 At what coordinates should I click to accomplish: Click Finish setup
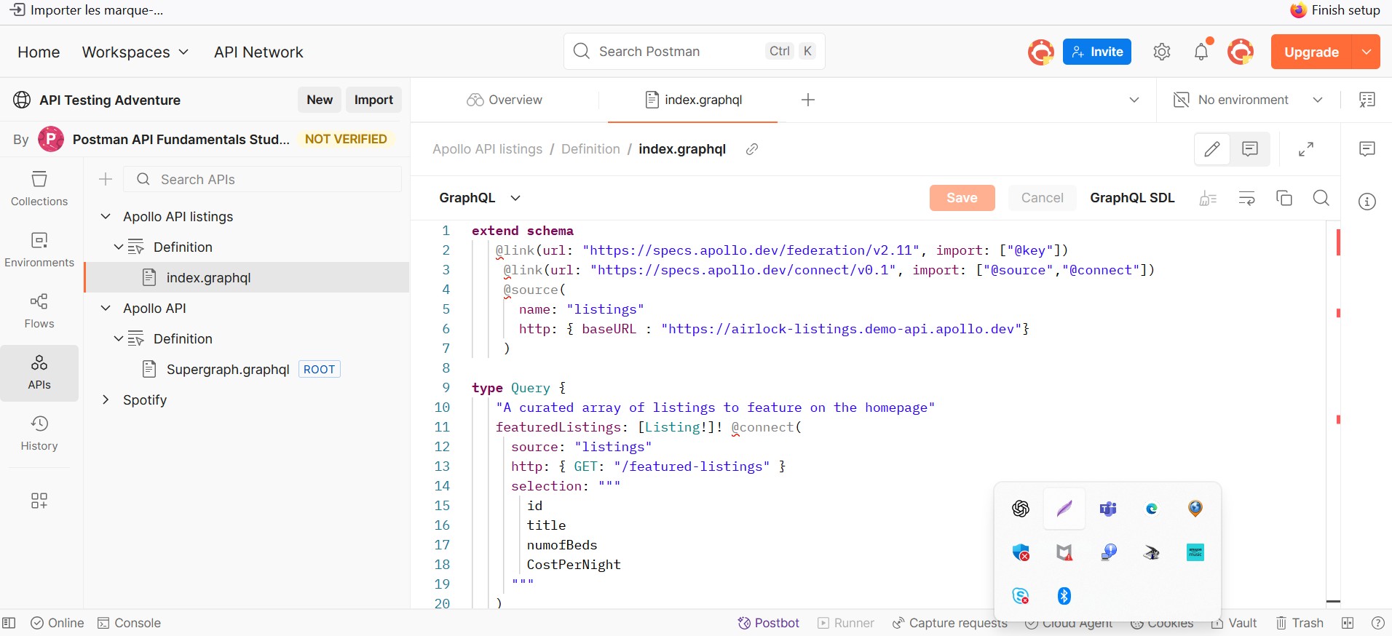[x=1335, y=10]
